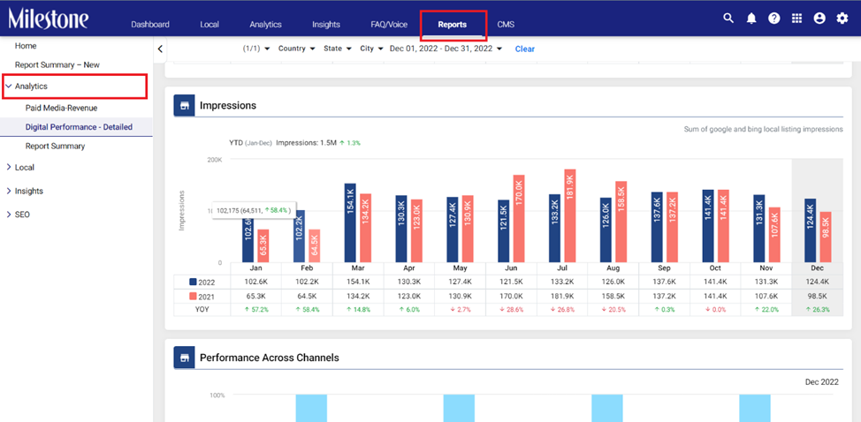Click the Performance Across Channels store icon
861x422 pixels.
click(x=185, y=358)
